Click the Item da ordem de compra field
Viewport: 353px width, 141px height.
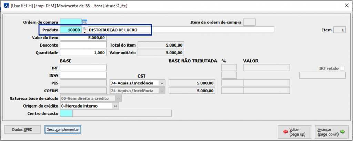pyautogui.click(x=250, y=22)
